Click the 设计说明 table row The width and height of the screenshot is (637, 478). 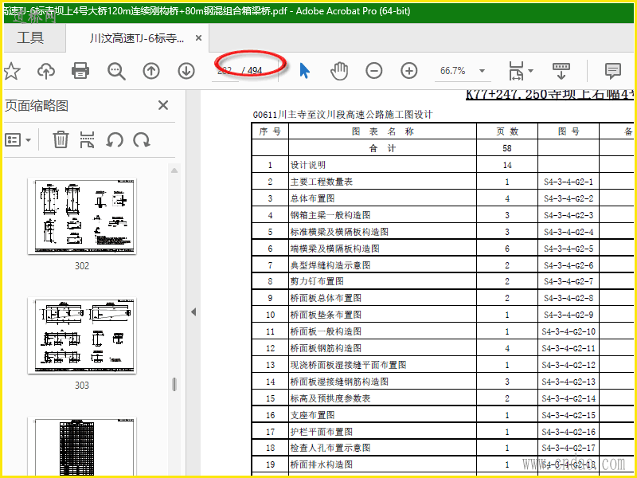click(442, 165)
